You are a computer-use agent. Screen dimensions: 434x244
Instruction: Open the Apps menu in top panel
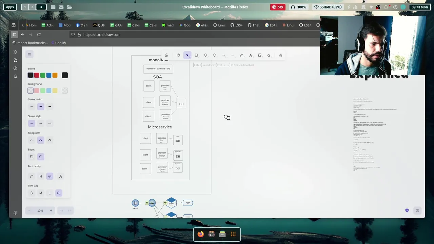pos(10,7)
